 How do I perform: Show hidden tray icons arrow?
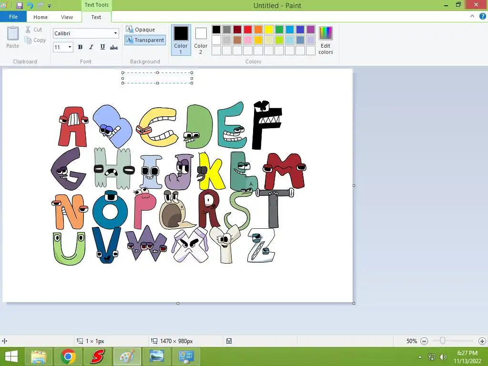pos(420,357)
